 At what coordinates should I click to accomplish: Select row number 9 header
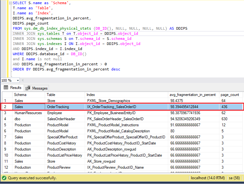[x=7, y=149]
